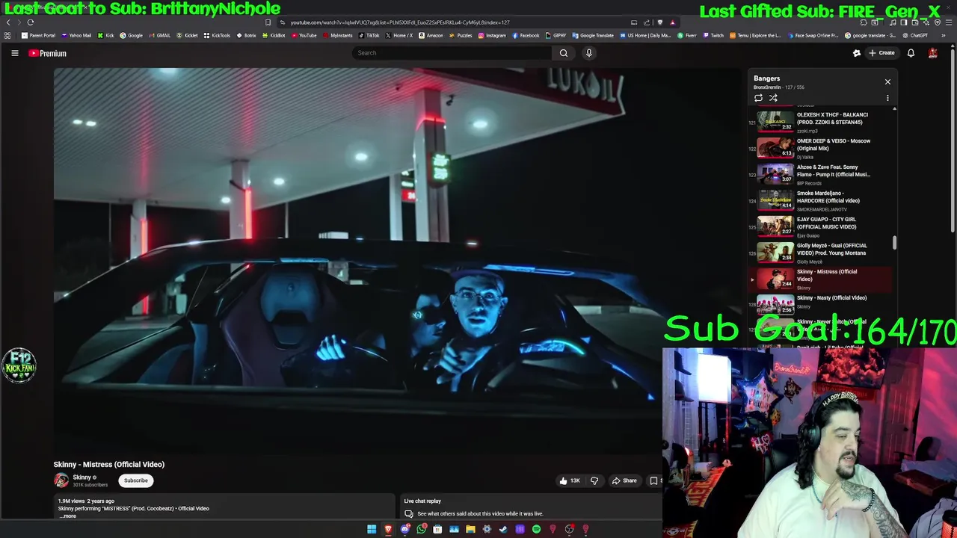Viewport: 957px width, 538px height.
Task: Click the magnifier search button
Action: point(564,53)
